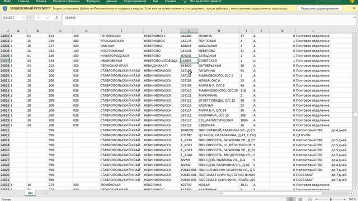Click cell containing P2642-004
This screenshot has width=358, height=201.
189,170
